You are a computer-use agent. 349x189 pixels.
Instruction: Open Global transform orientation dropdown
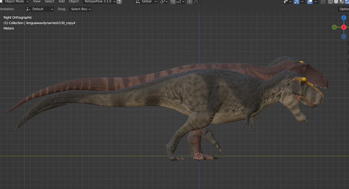(x=146, y=1)
